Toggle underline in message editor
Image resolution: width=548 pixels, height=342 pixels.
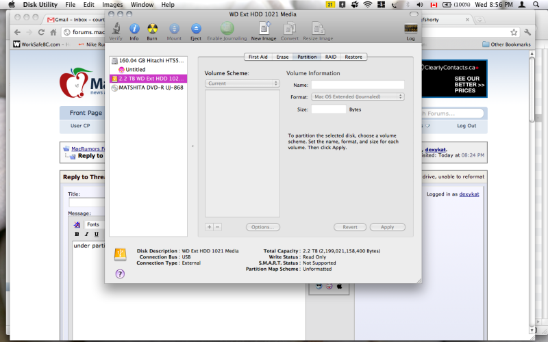click(x=97, y=234)
